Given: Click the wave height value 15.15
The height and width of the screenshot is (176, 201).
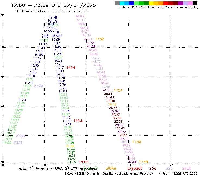Looking at the screenshot, I should tap(11, 130).
